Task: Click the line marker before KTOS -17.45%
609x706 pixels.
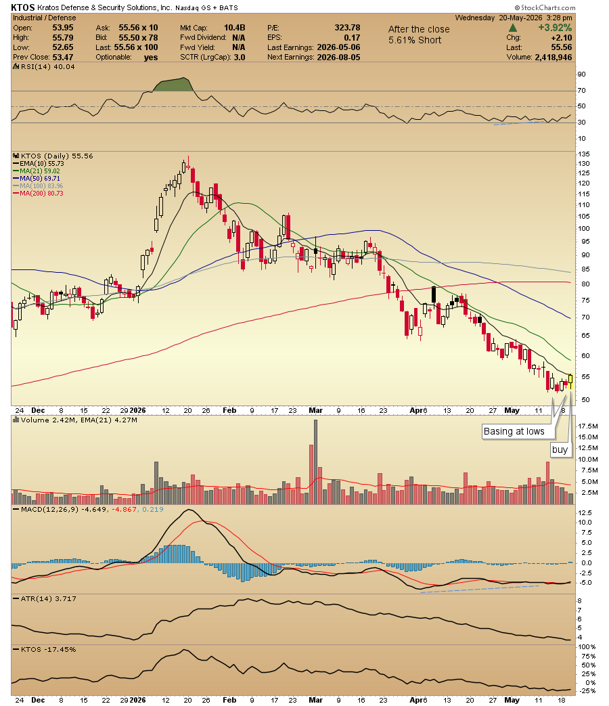Action: [x=16, y=650]
